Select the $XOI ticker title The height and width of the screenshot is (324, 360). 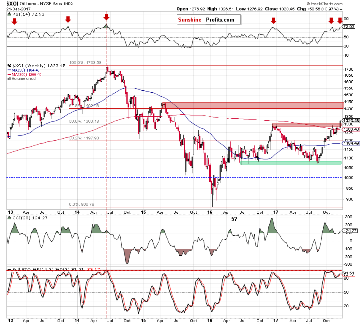coord(12,4)
